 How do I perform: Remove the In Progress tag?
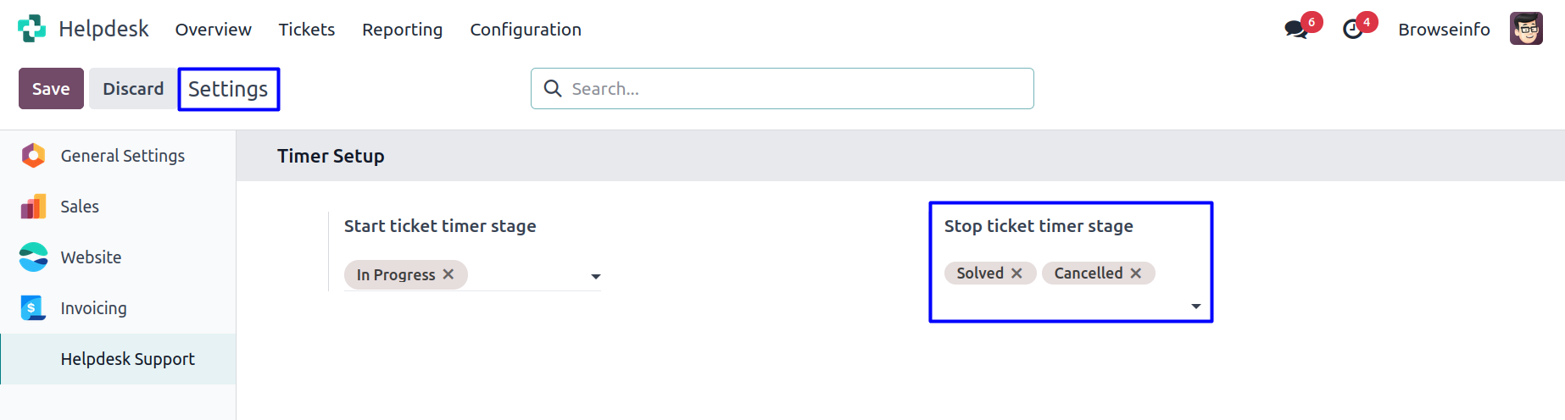[448, 274]
